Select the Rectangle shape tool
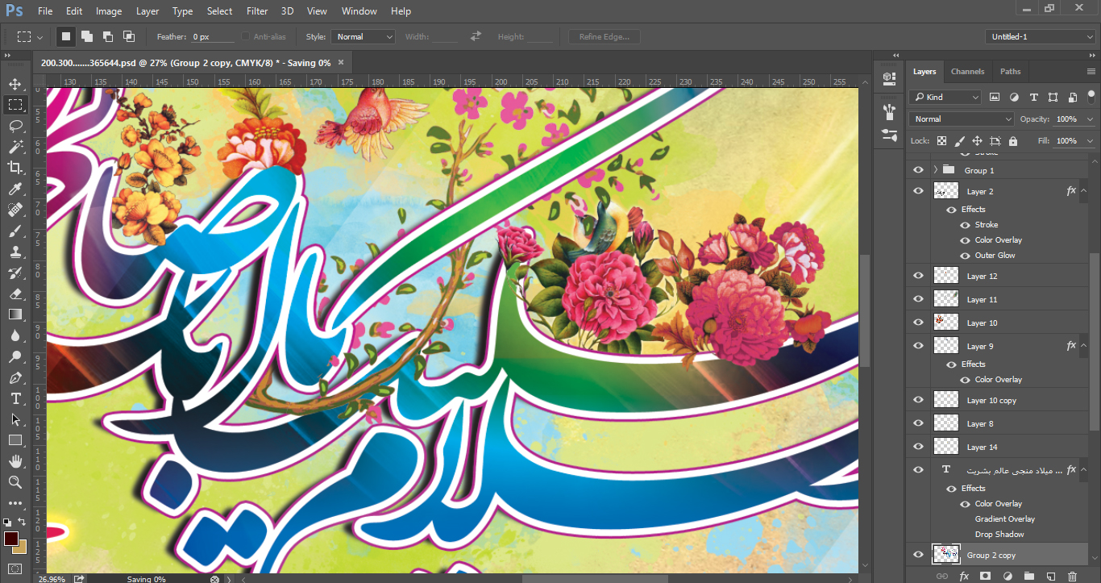The image size is (1101, 583). point(15,440)
